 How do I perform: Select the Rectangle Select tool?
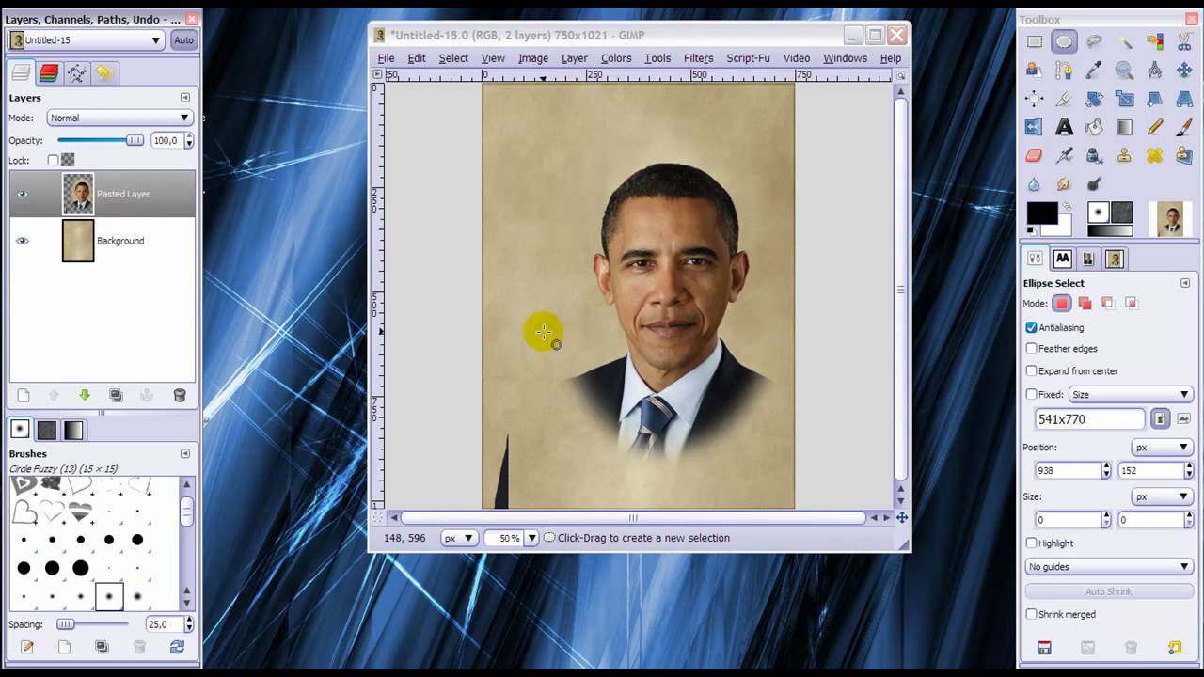click(1034, 41)
